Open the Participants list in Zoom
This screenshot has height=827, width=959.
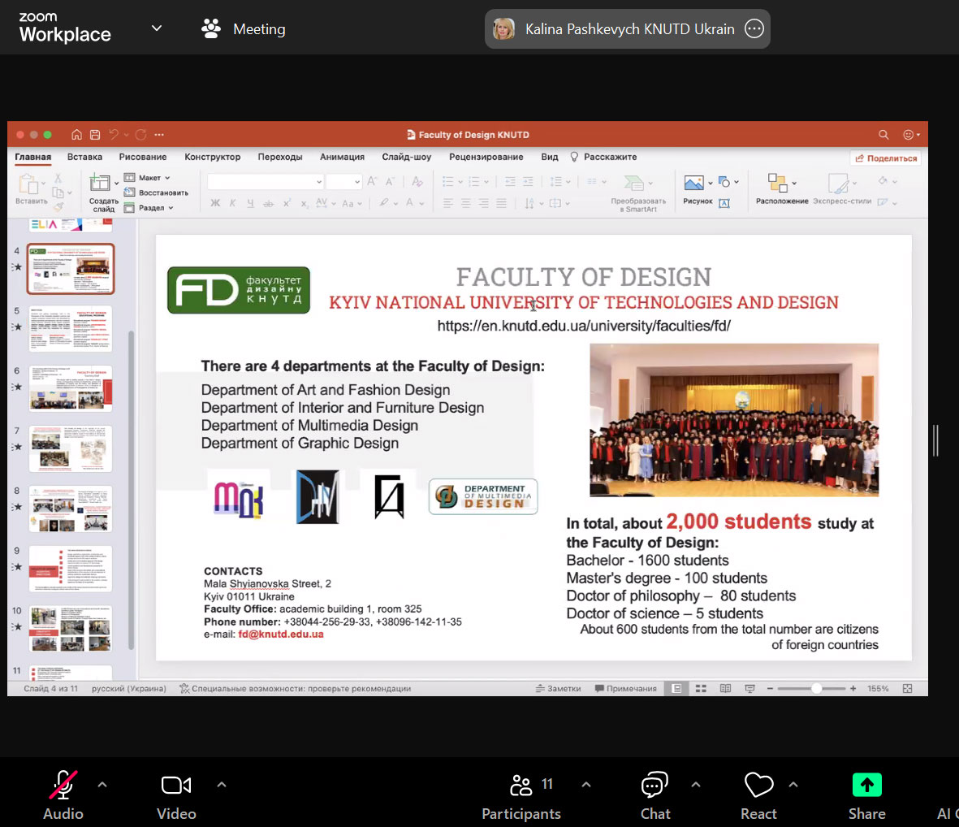[x=521, y=795]
